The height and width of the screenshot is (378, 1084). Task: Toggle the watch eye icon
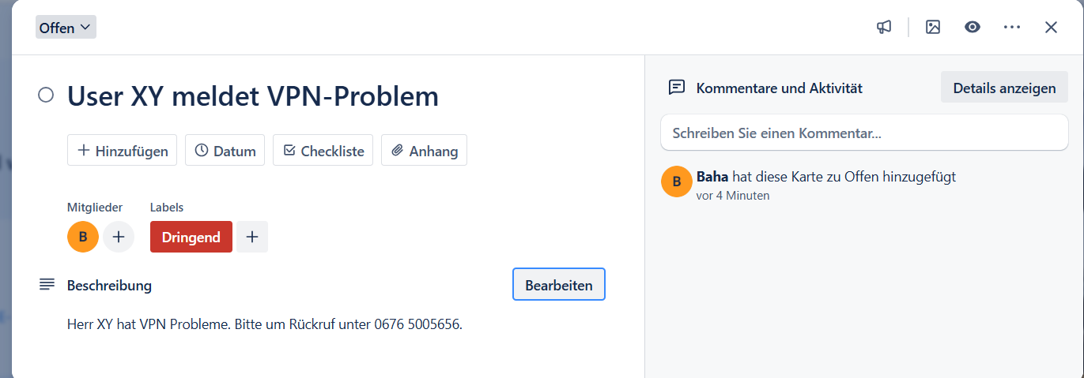click(973, 27)
